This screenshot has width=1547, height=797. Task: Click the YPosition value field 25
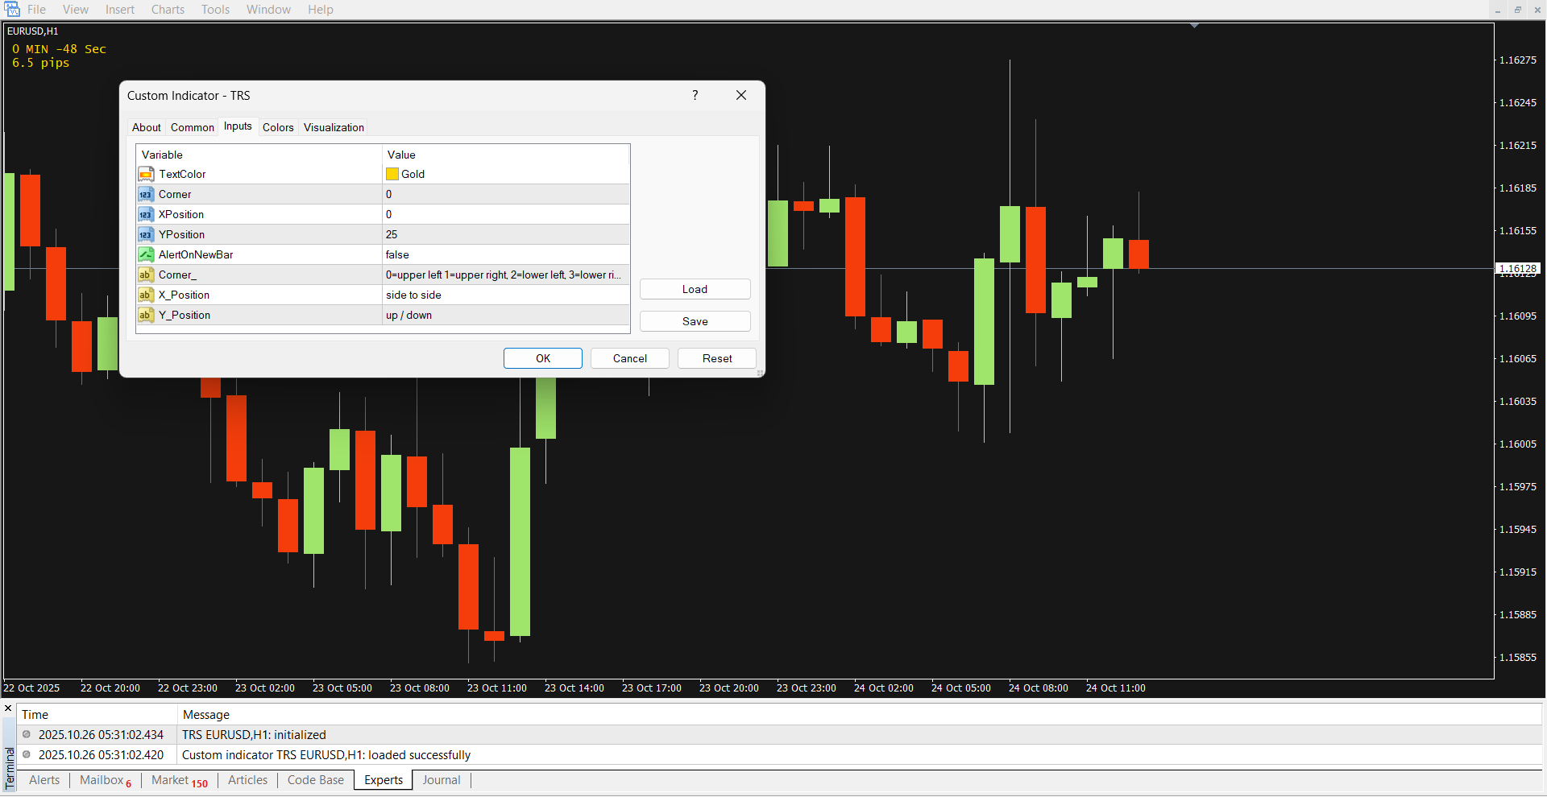coord(505,234)
